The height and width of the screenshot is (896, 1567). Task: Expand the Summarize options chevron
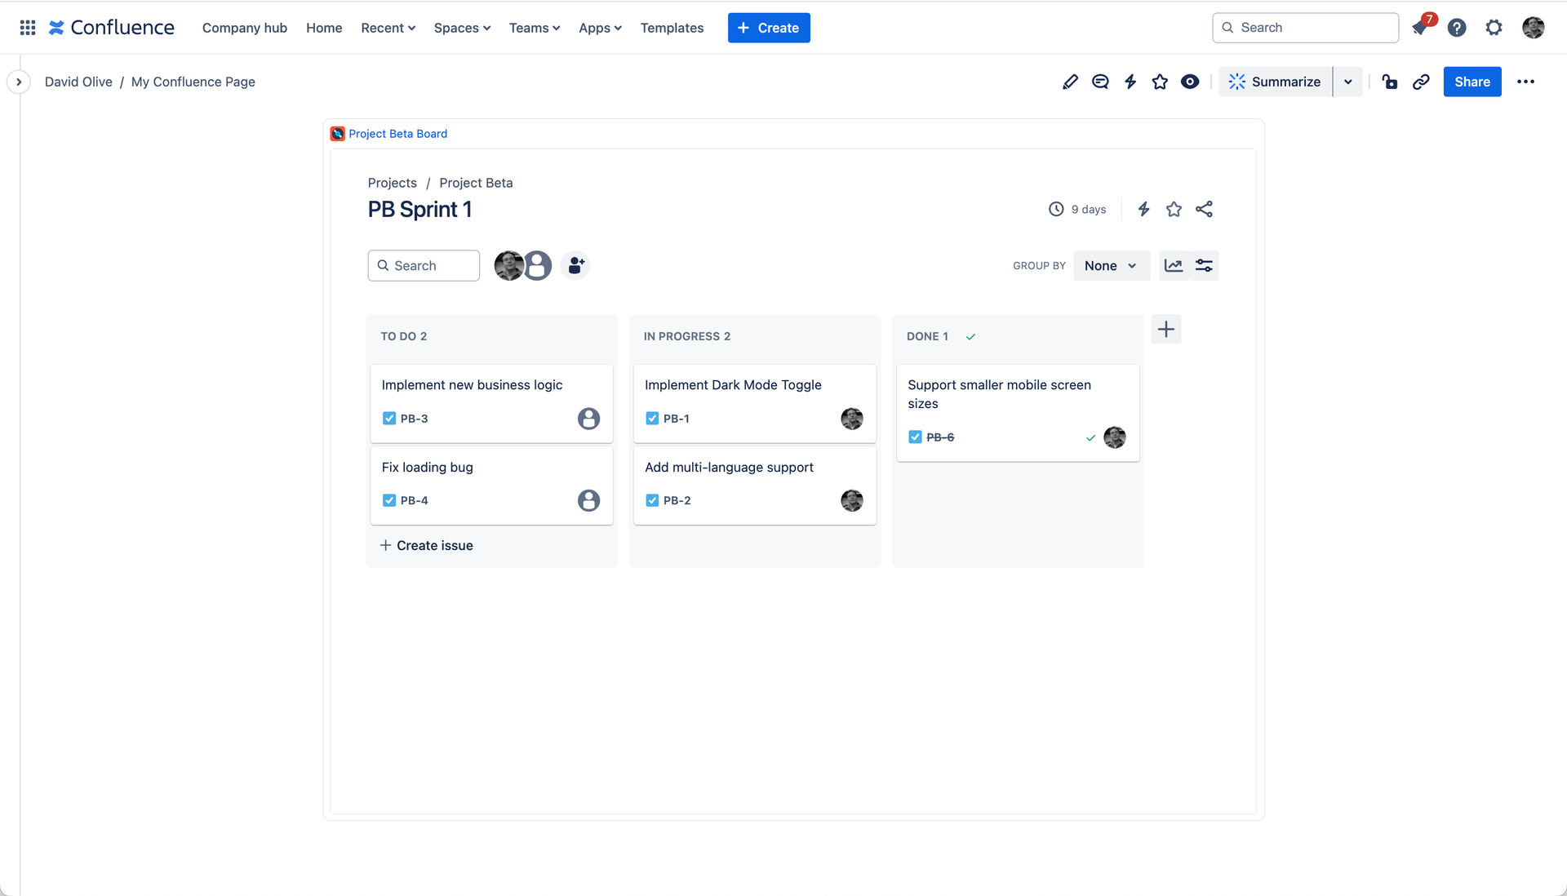1347,82
